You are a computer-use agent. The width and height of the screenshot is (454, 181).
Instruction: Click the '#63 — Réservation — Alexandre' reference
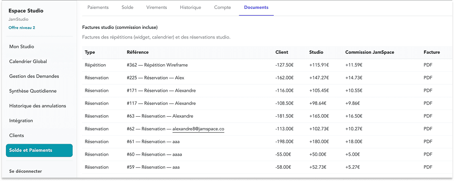pos(160,116)
